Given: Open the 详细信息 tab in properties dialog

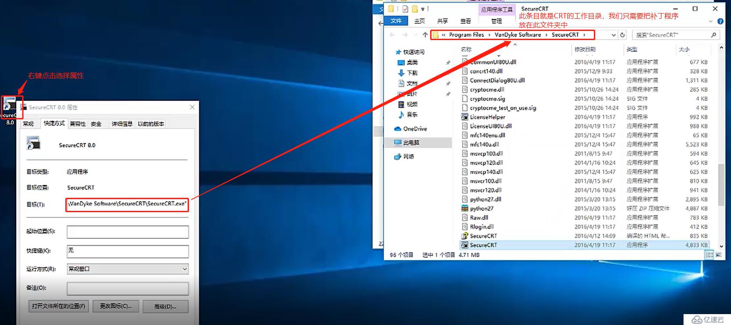Looking at the screenshot, I should (x=122, y=124).
